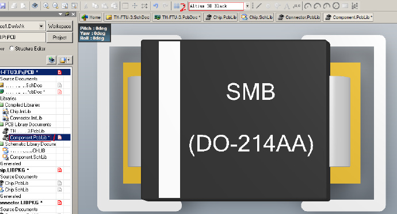Screen dimensions: 397x214
Task: Switch to Chip.SchLib tab
Action: 257,17
